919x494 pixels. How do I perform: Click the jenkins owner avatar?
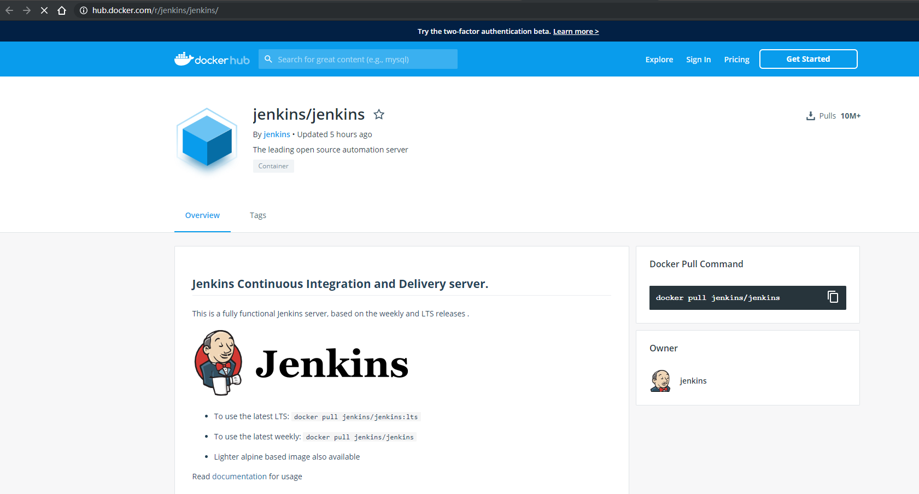[x=660, y=381]
